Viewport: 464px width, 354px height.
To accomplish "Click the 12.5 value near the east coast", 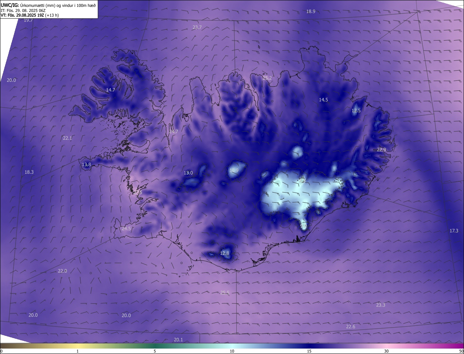I will 356,110.
